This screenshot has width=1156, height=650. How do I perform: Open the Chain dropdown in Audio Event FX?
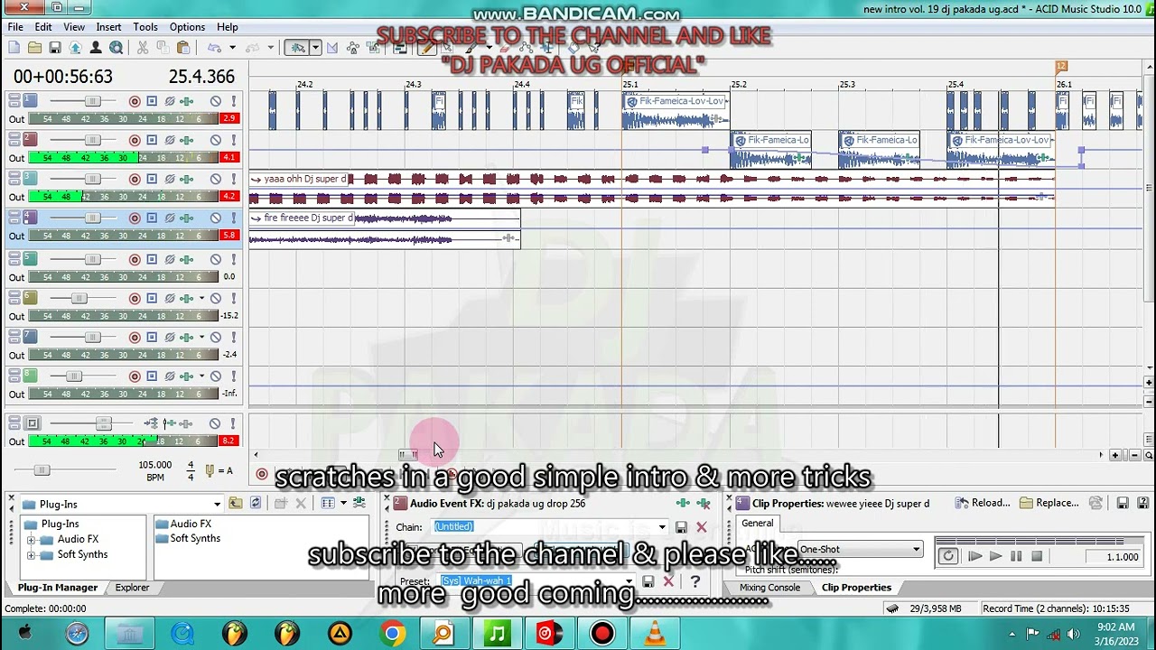point(662,527)
